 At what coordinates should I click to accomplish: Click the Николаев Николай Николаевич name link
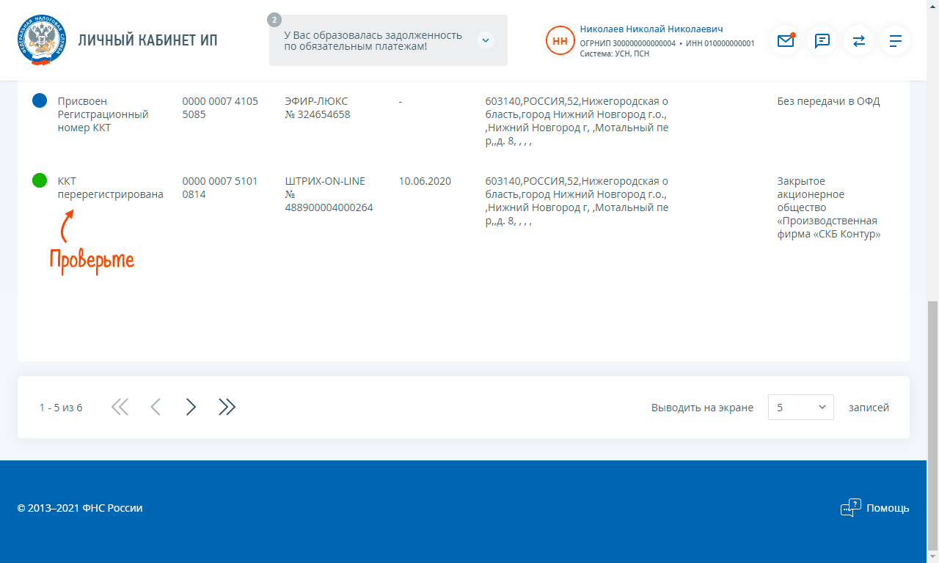[651, 29]
